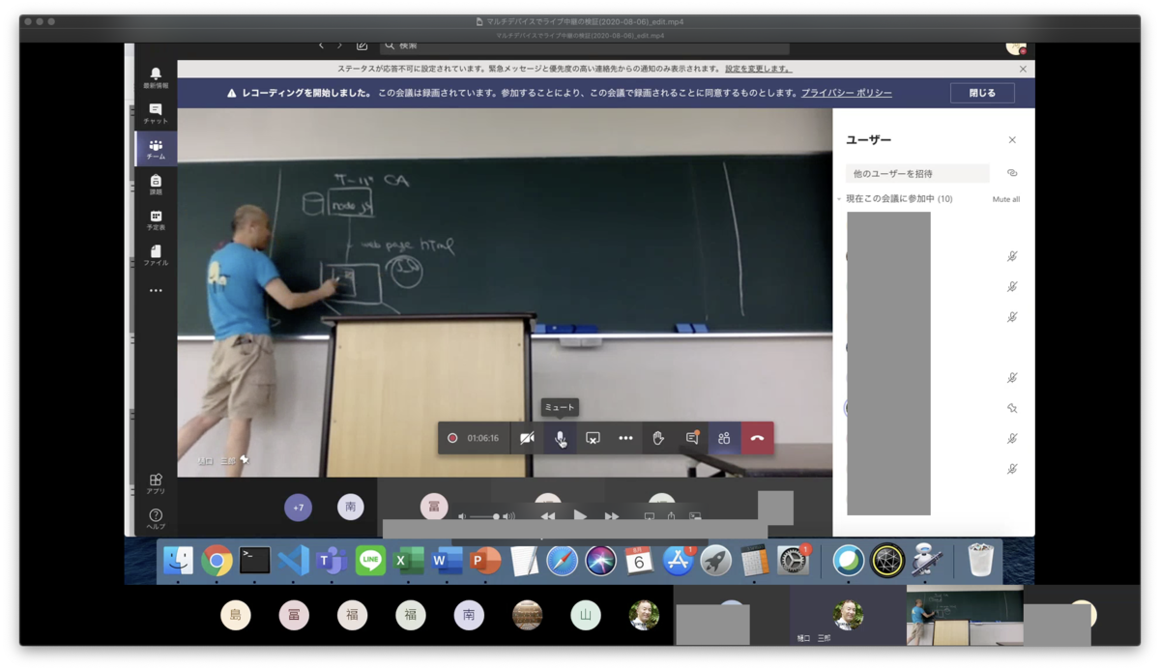This screenshot has height=670, width=1160.
Task: Close the ユーザー participants panel
Action: click(1012, 140)
